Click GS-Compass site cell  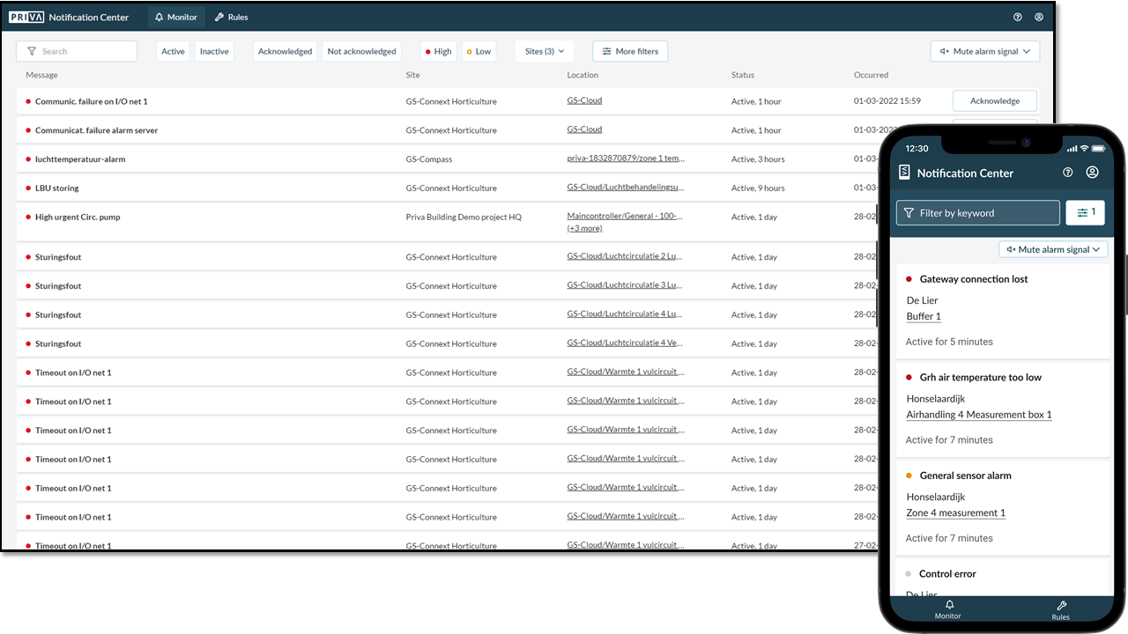[429, 159]
